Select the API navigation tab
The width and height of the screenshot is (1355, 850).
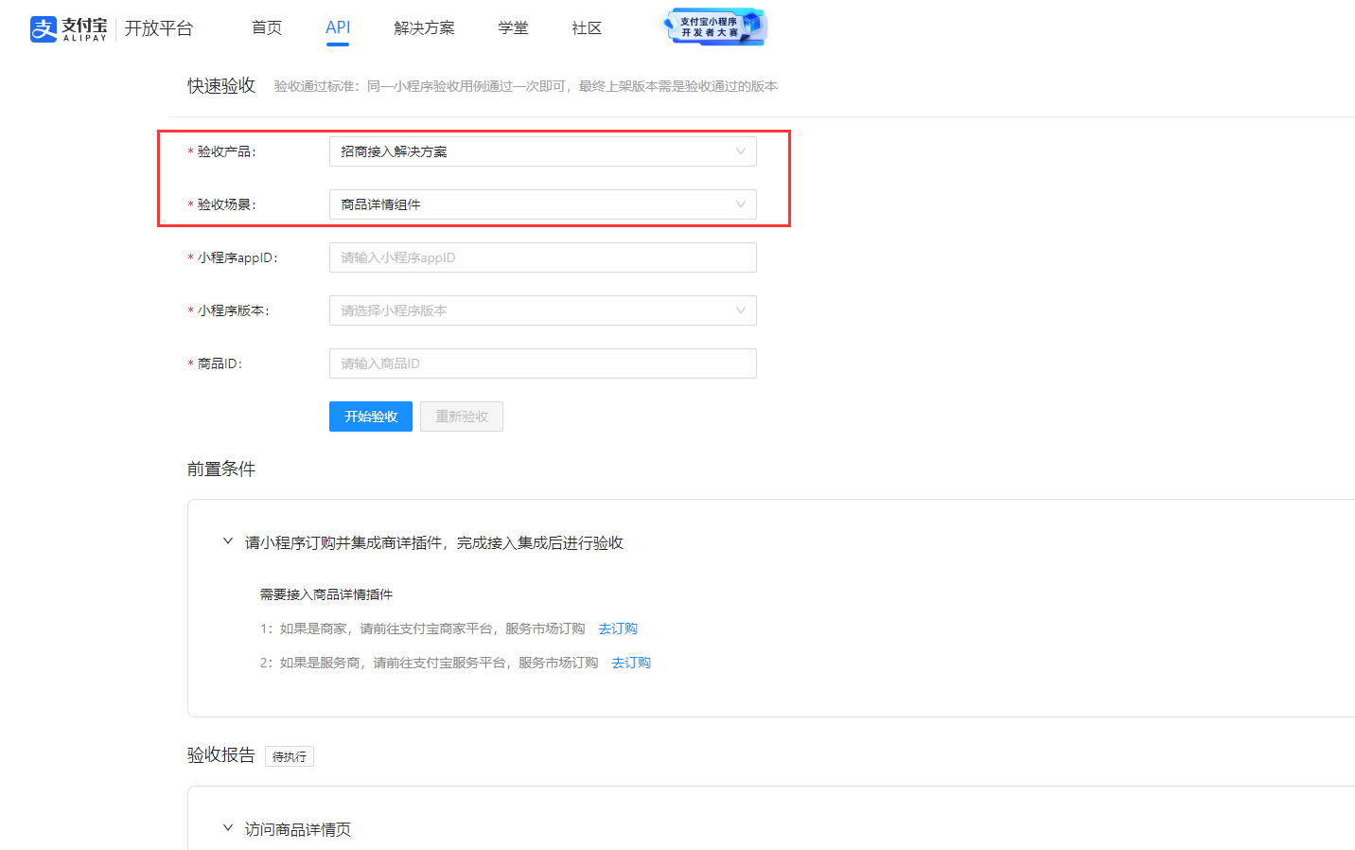338,28
